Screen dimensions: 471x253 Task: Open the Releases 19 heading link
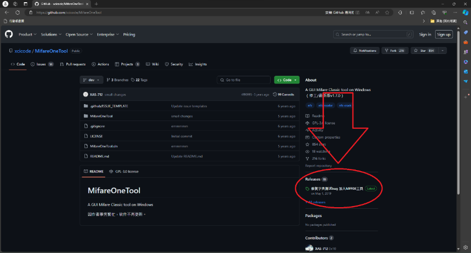(x=316, y=179)
